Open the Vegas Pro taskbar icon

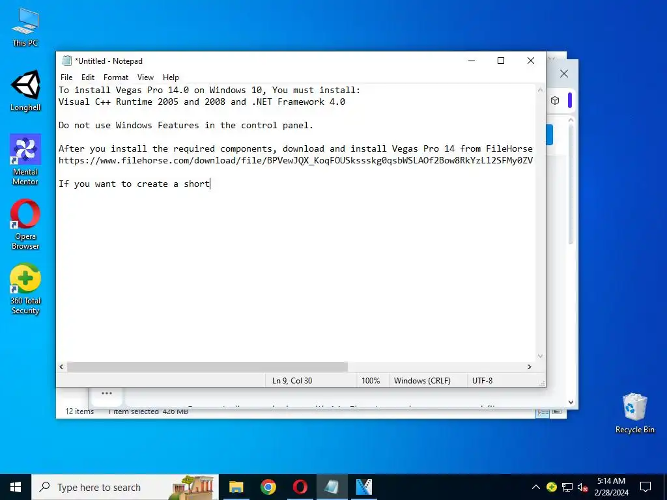coord(363,487)
